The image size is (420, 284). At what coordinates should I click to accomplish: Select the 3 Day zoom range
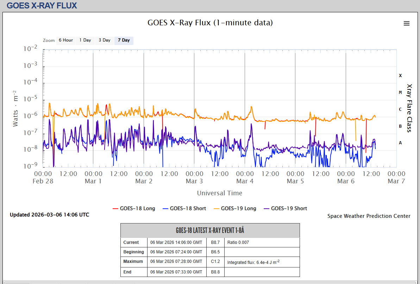[105, 40]
